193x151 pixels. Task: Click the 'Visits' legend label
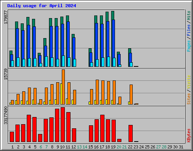pos(189,82)
